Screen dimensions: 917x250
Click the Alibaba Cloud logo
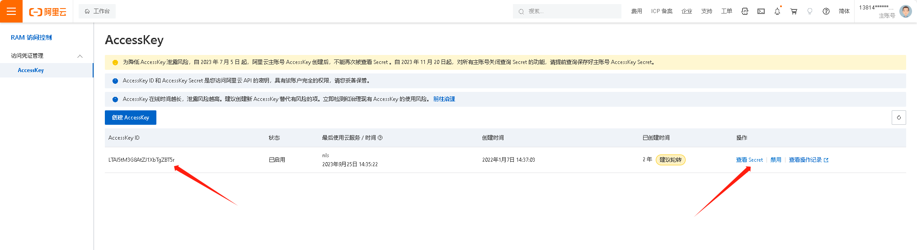click(47, 12)
